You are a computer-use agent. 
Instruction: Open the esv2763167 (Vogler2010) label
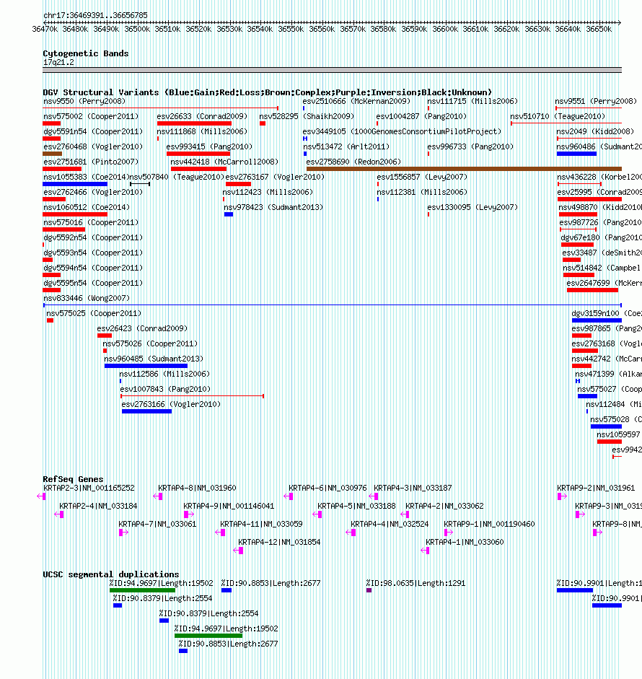[x=275, y=177]
